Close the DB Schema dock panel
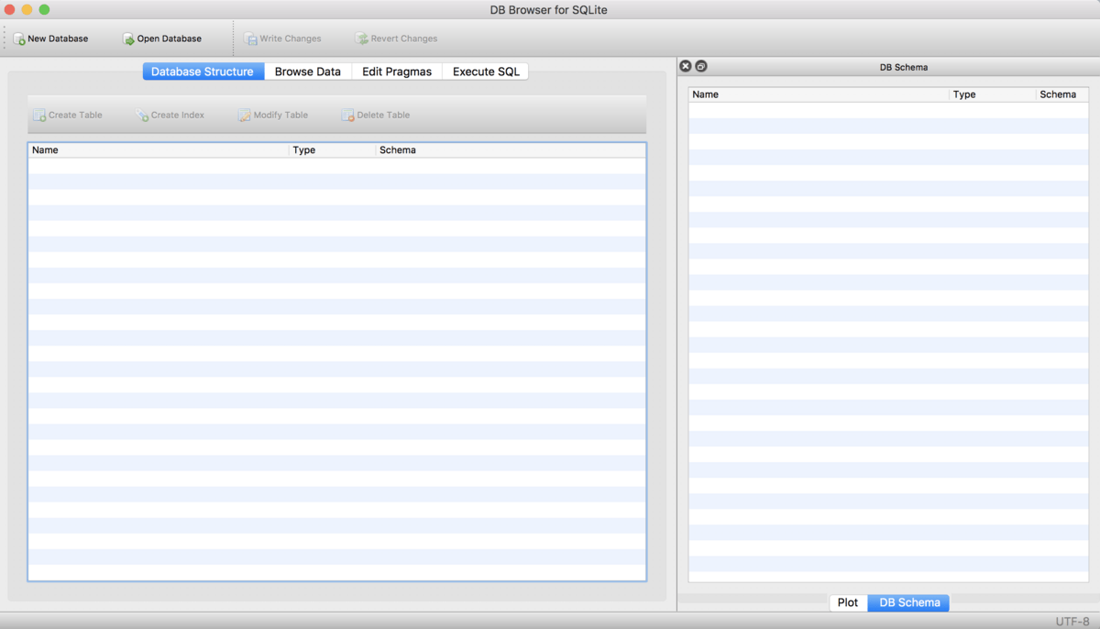The height and width of the screenshot is (629, 1100). pos(685,66)
